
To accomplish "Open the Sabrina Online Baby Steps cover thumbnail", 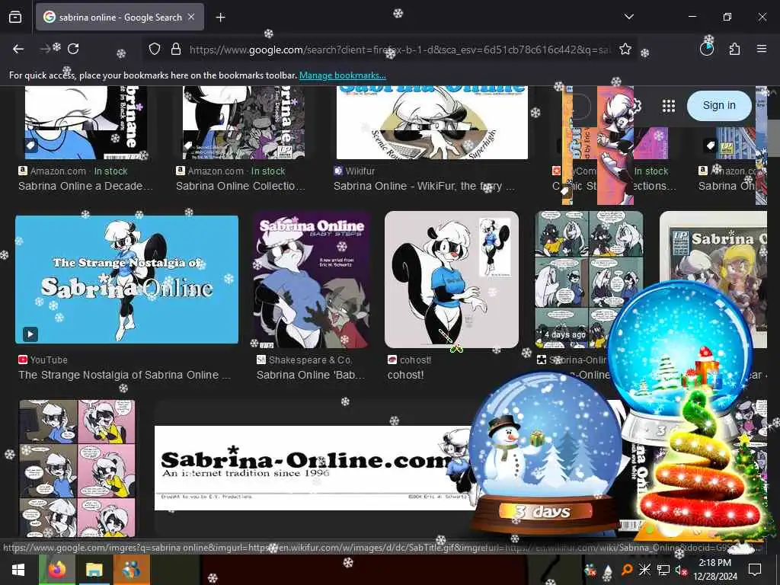I will click(312, 280).
